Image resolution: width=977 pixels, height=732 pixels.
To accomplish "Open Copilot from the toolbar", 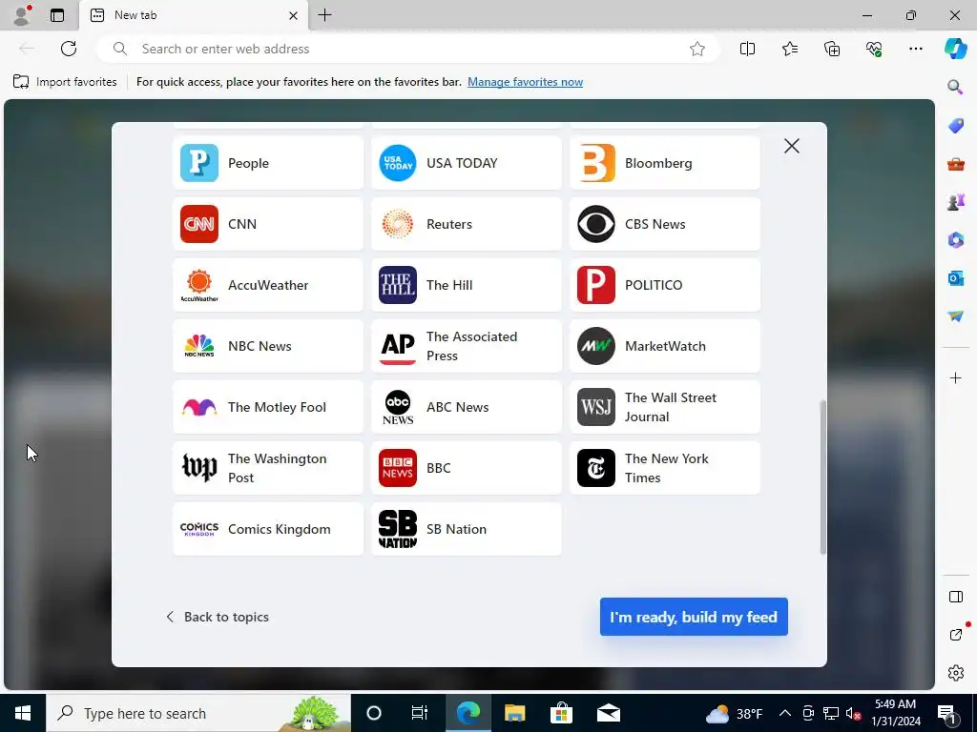I will click(955, 49).
